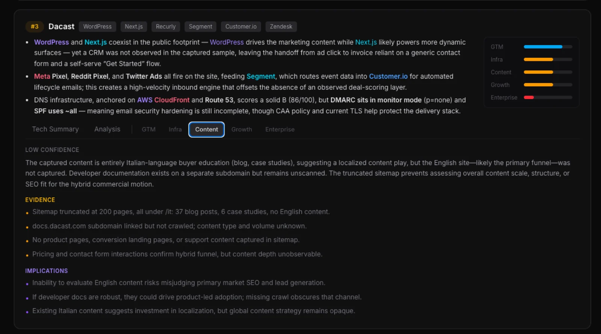This screenshot has width=601, height=334.
Task: Click the "Inability to evaluate English content" implication
Action: pyautogui.click(x=179, y=283)
